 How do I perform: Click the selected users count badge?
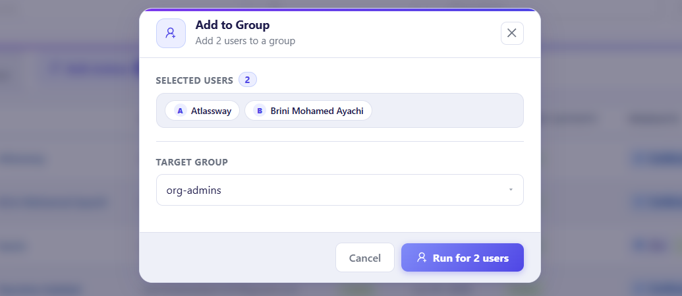pos(248,80)
